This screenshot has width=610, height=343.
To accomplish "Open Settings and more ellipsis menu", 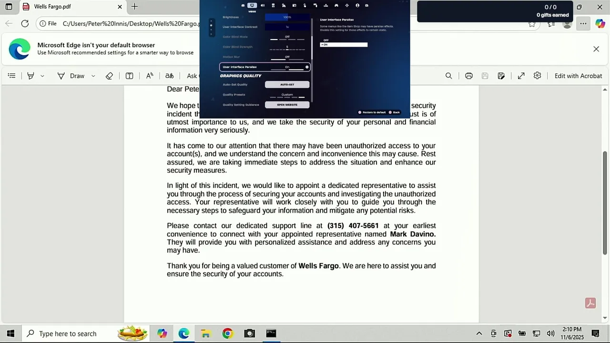I will click(x=583, y=23).
